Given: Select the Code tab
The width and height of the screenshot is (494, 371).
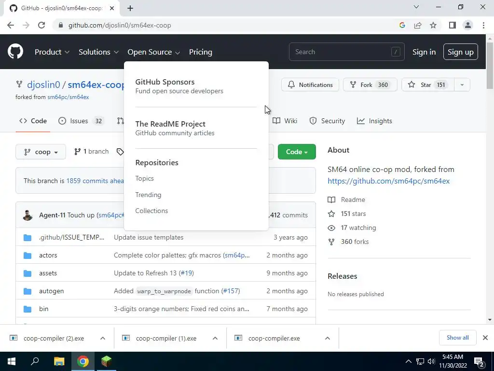Looking at the screenshot, I should pos(33,121).
